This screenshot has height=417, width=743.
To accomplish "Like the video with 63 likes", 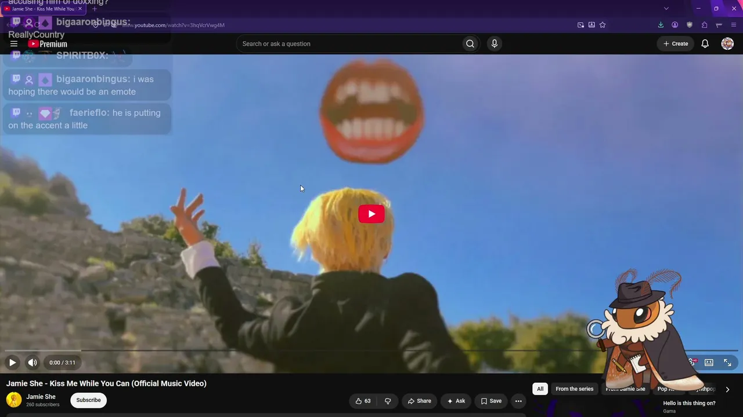I will (363, 401).
